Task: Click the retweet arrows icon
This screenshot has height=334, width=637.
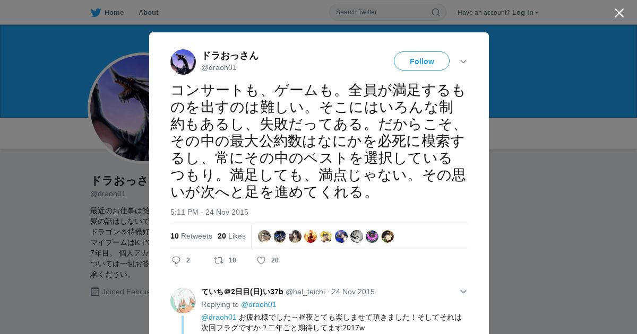Action: tap(218, 260)
